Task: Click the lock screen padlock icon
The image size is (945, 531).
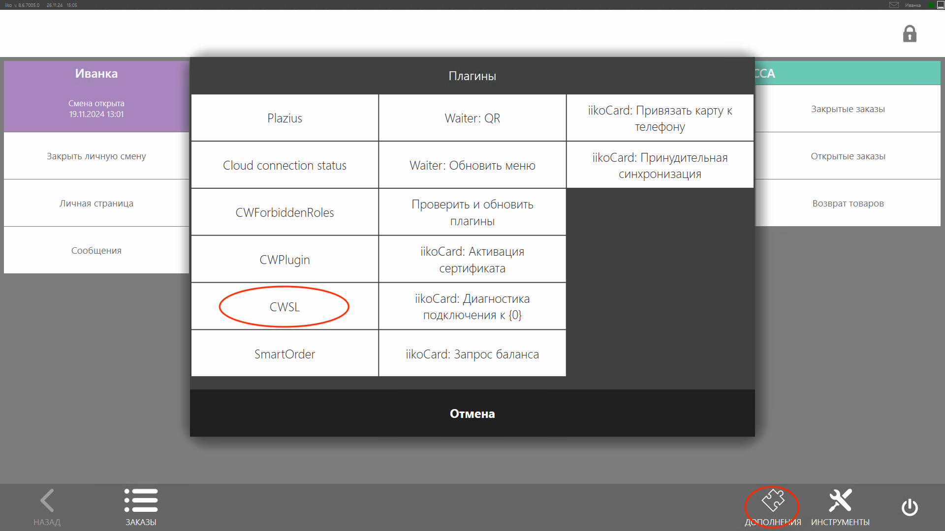Action: pyautogui.click(x=909, y=34)
